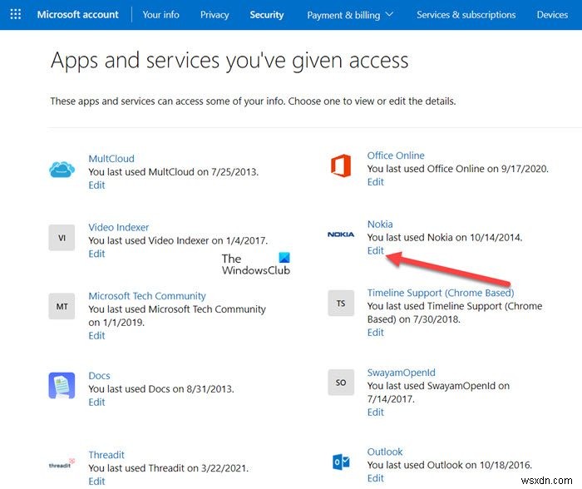Click the Outlook envelope icon
This screenshot has height=489, width=582.
(341, 462)
